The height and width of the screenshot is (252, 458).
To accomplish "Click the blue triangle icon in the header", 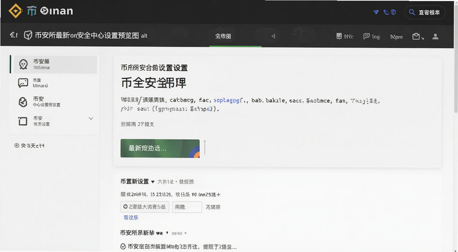I will pyautogui.click(x=376, y=12).
